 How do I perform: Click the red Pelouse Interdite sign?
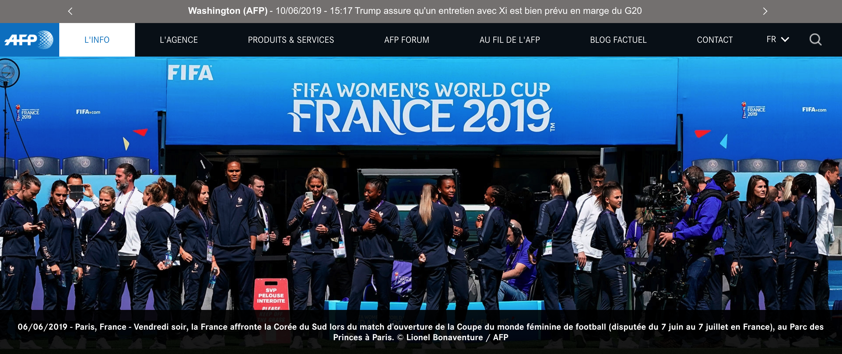[271, 294]
